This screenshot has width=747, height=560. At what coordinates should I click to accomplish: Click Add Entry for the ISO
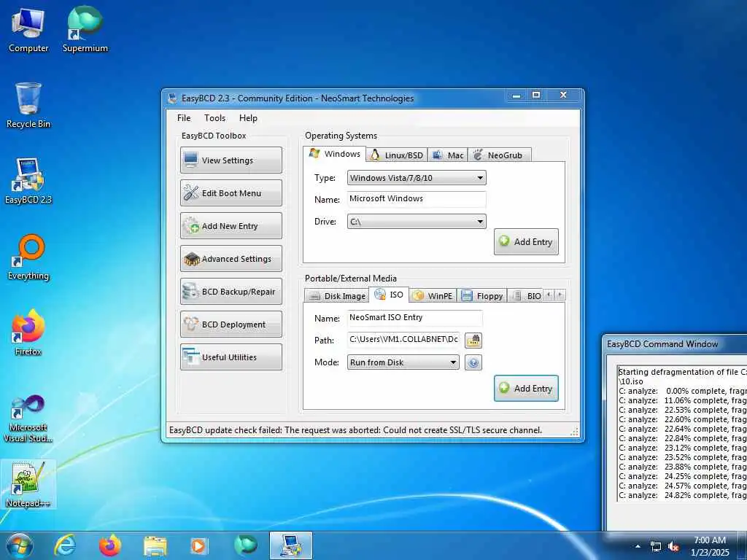pos(526,388)
